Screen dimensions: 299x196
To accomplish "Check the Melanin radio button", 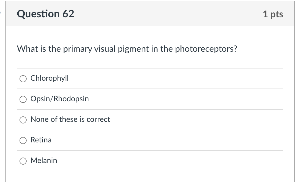I will 23,161.
